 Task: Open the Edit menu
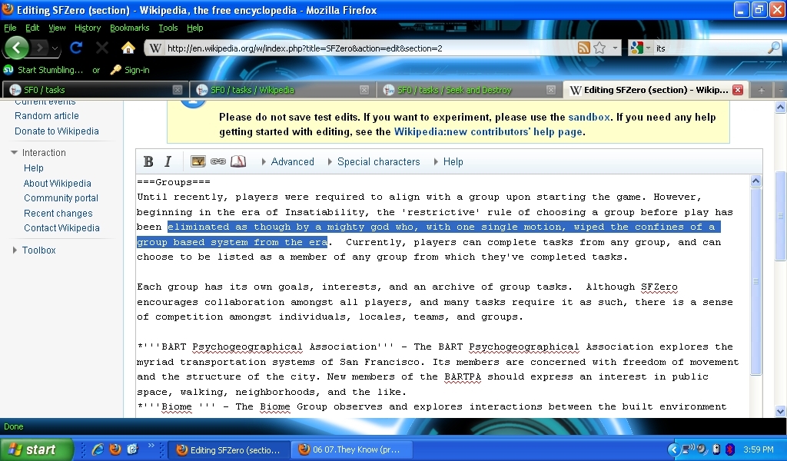click(x=32, y=28)
